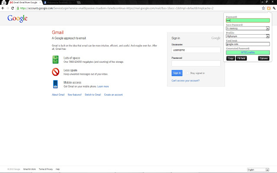The image size is (277, 173).
Task: Click the Lots of space heading
Action: tap(72, 58)
